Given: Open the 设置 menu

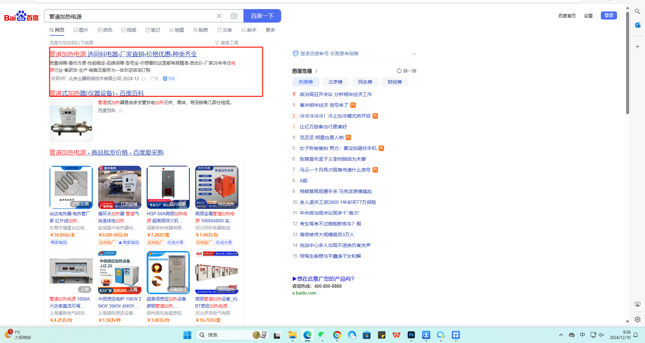Looking at the screenshot, I should (x=588, y=16).
